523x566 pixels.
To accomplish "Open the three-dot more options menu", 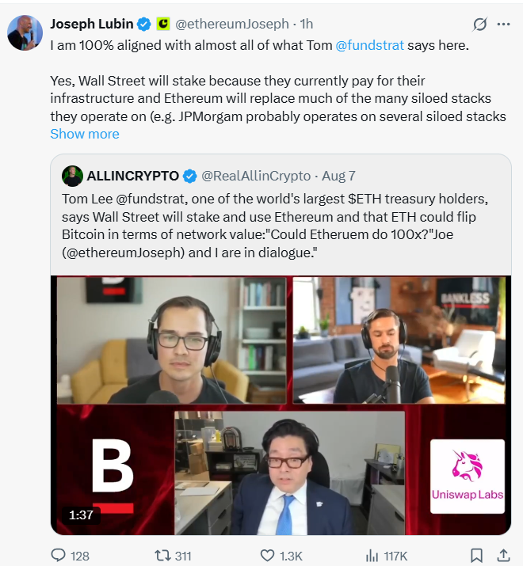I will (x=503, y=25).
